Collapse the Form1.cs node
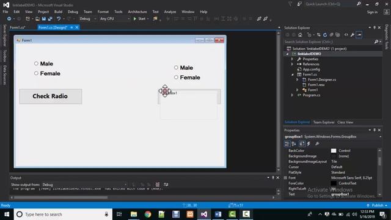The width and height of the screenshot is (391, 220). click(x=292, y=75)
